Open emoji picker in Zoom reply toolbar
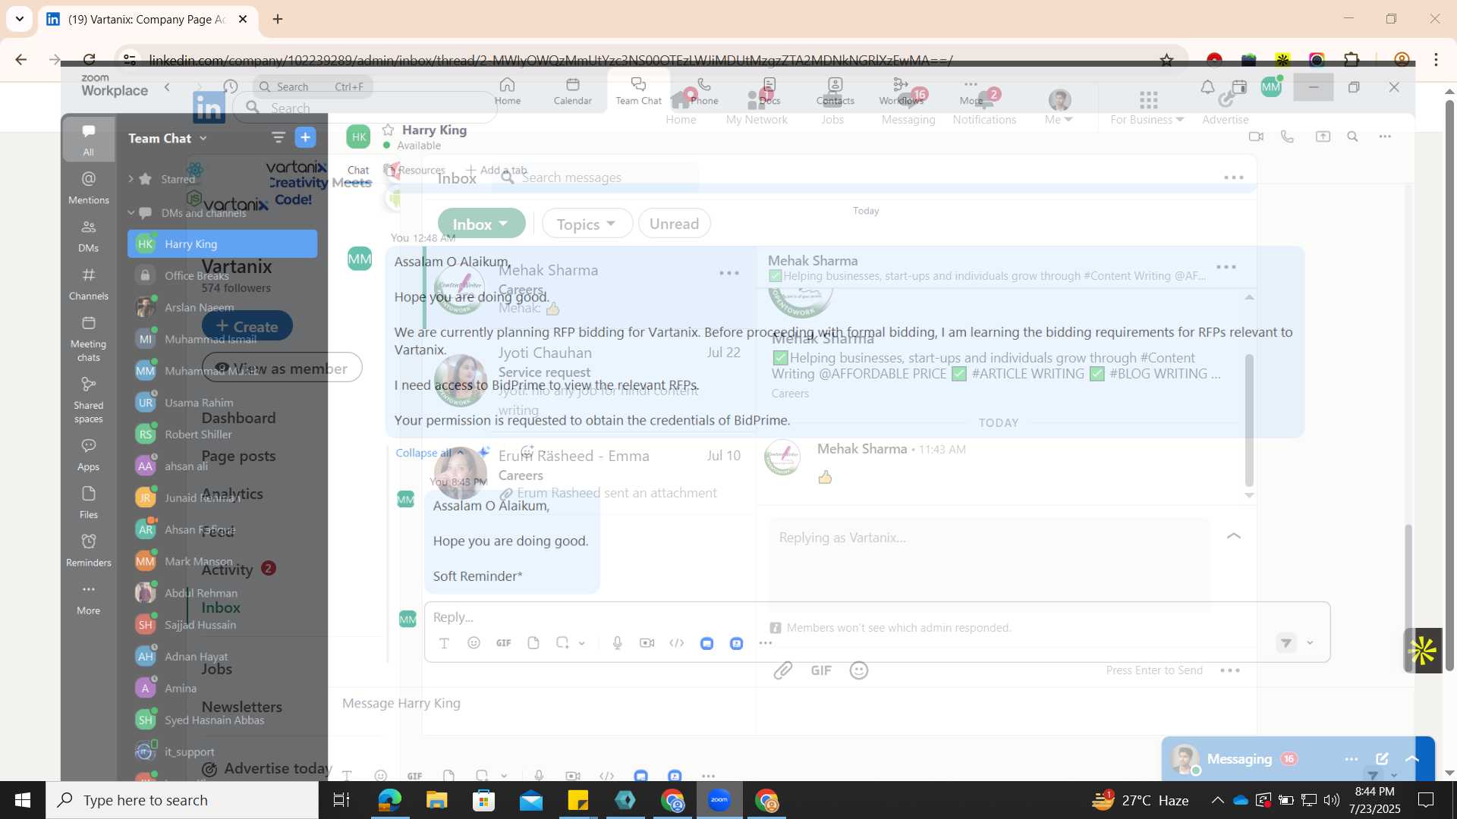 tap(474, 643)
